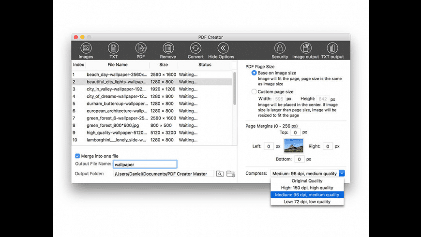Click the Images toolbar icon
The height and width of the screenshot is (237, 421).
pos(86,48)
